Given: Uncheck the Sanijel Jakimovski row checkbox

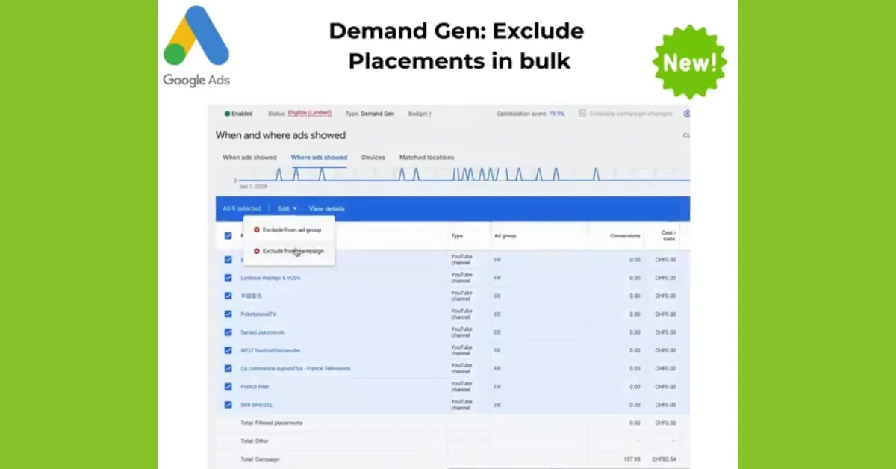Looking at the screenshot, I should [x=228, y=332].
